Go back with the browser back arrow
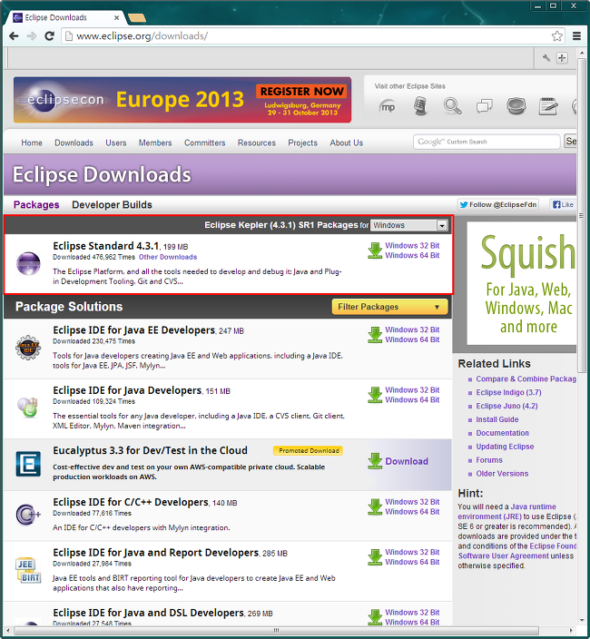The width and height of the screenshot is (590, 639). (x=14, y=36)
